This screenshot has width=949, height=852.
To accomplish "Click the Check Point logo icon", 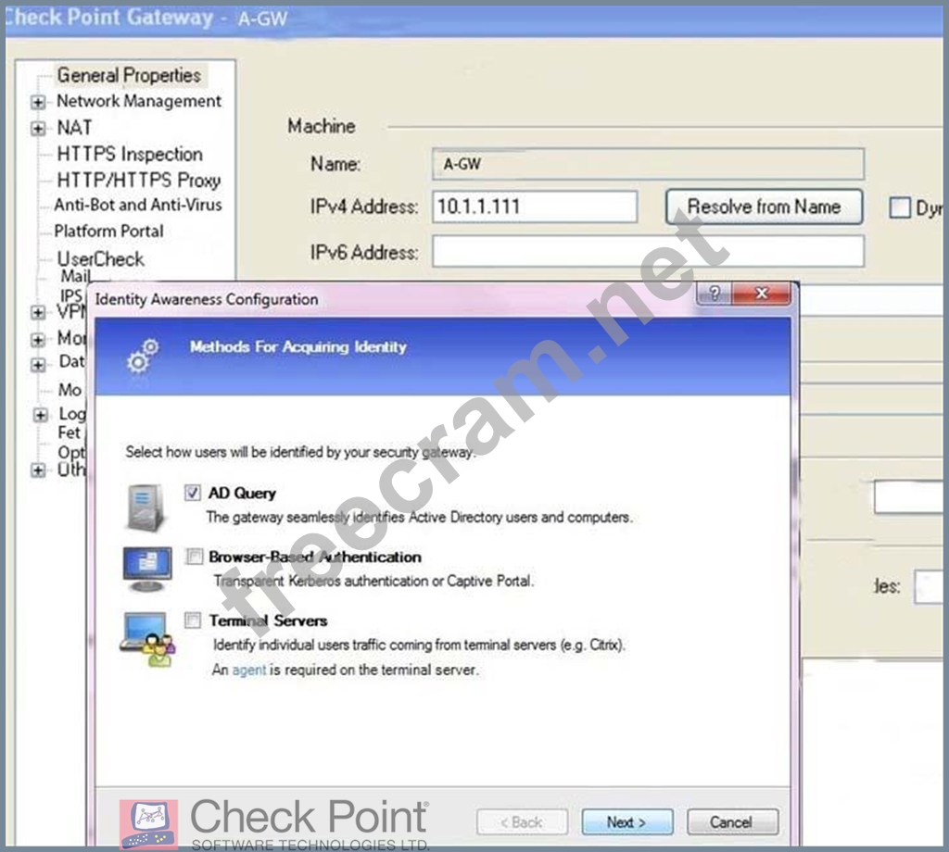I will [148, 824].
